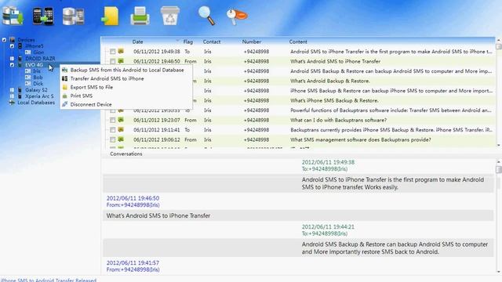Check the box for the 19:46:50 message
The width and height of the screenshot is (502, 282).
[112, 61]
